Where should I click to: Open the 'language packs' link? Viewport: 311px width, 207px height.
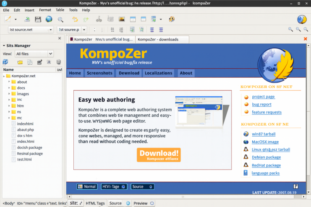point(265,173)
